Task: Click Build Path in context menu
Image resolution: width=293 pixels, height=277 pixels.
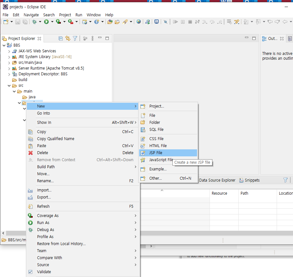Action: click(x=83, y=167)
